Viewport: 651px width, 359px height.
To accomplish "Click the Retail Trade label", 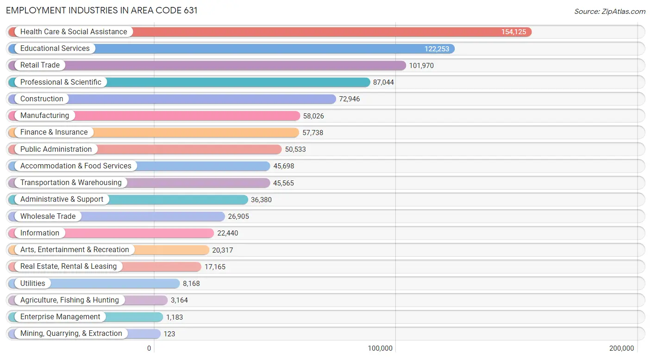I will (x=40, y=65).
